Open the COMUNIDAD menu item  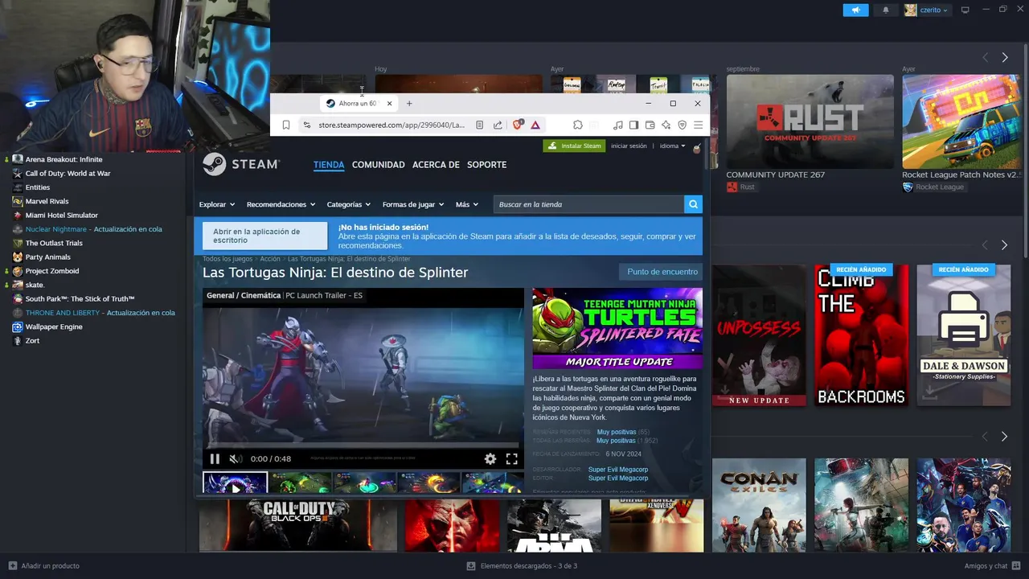(379, 164)
